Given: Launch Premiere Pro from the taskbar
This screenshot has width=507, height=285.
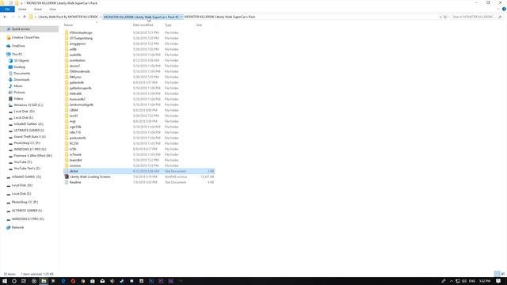Looking at the screenshot, I should click(x=161, y=281).
